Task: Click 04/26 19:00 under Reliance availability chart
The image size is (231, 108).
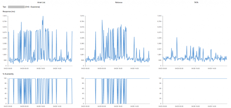Action: point(119,106)
